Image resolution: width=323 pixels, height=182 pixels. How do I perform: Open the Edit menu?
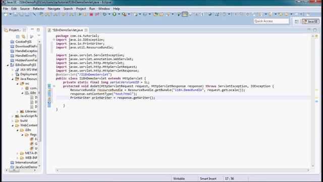[x=14, y=9]
